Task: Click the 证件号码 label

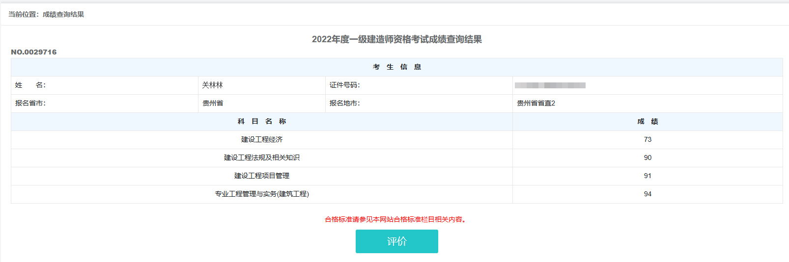Action: pyautogui.click(x=344, y=85)
